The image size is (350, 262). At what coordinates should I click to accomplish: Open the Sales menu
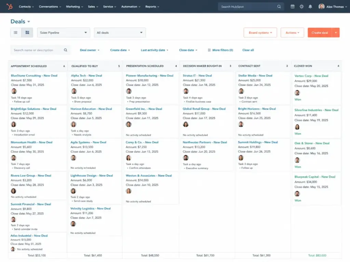click(x=93, y=7)
